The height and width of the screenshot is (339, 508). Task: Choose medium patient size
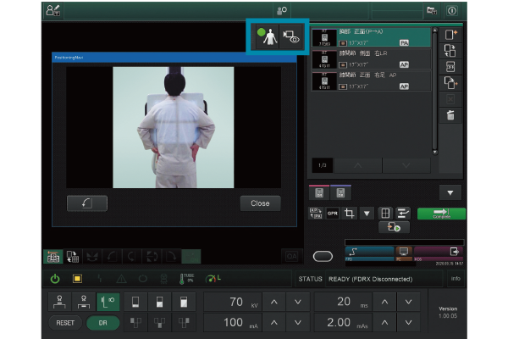tap(159, 302)
